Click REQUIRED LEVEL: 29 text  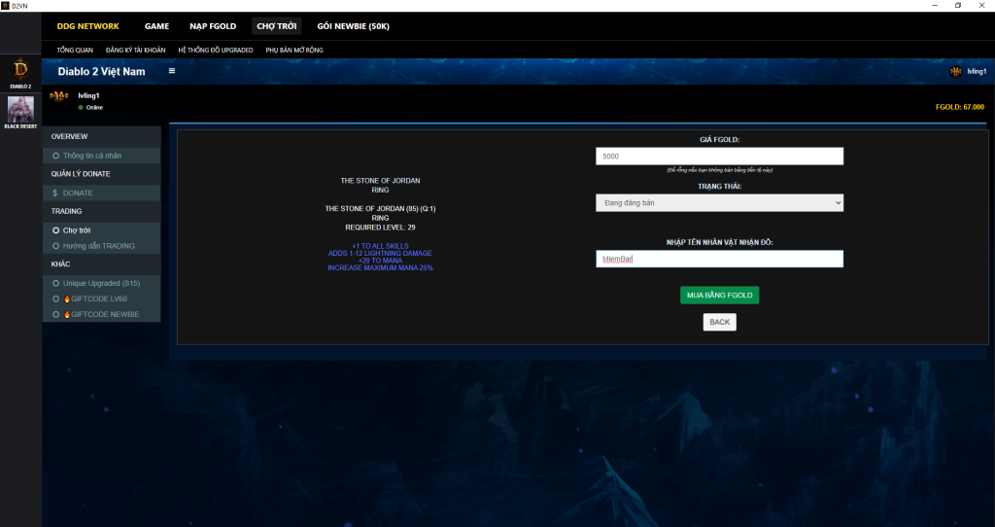pyautogui.click(x=380, y=228)
